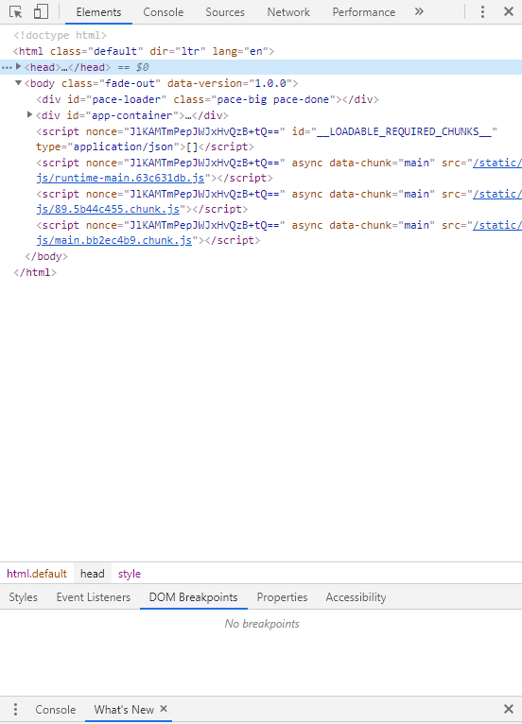Open the drawer three-dot menu
522x724 pixels.
click(x=15, y=709)
